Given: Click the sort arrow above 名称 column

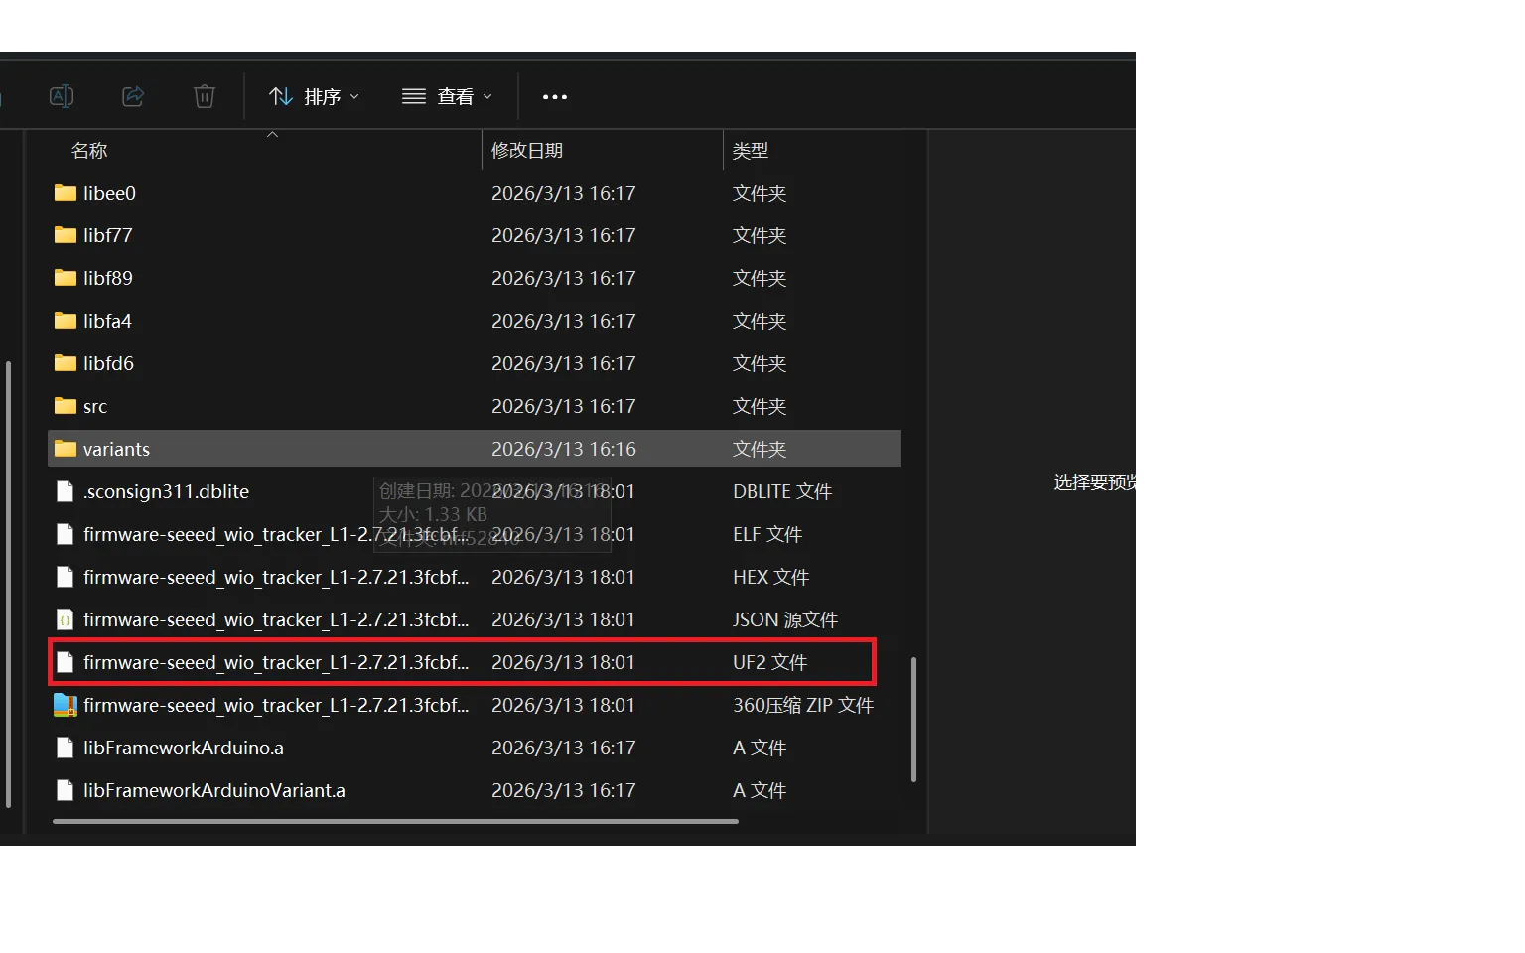Looking at the screenshot, I should (272, 134).
